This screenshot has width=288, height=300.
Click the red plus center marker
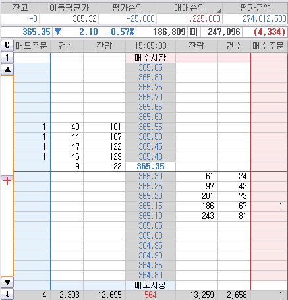tap(7, 181)
